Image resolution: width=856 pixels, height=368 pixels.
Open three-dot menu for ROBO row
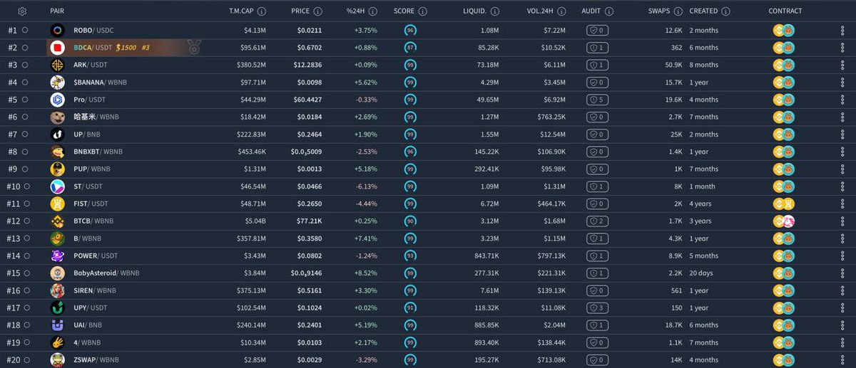click(842, 31)
